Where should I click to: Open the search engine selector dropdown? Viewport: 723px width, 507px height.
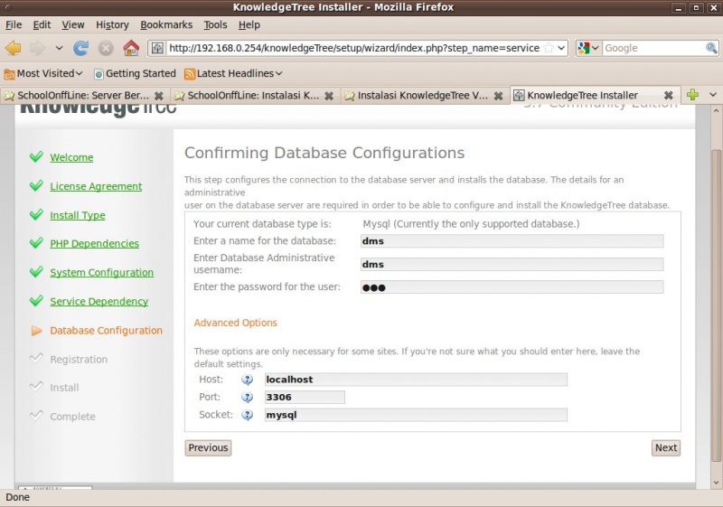(588, 48)
